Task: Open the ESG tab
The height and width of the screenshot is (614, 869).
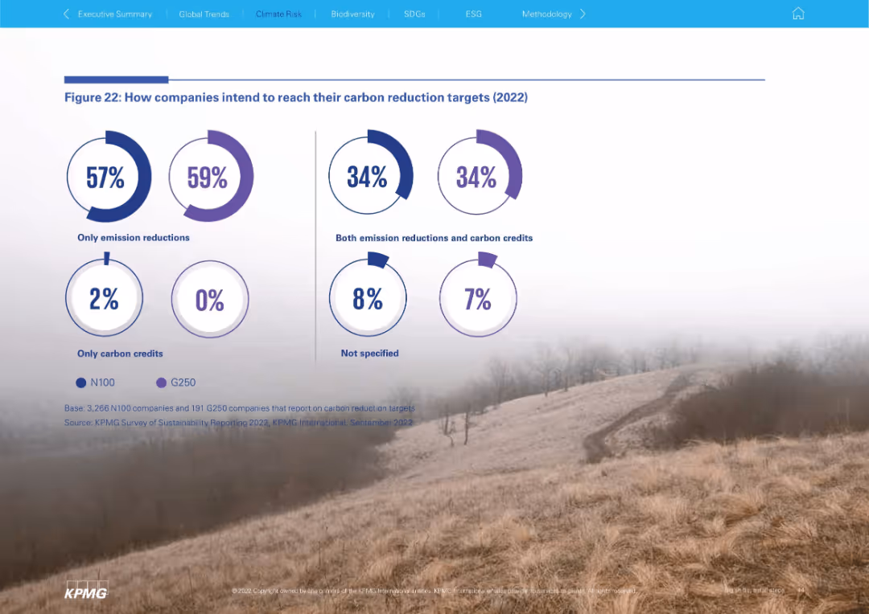Action: click(x=473, y=14)
